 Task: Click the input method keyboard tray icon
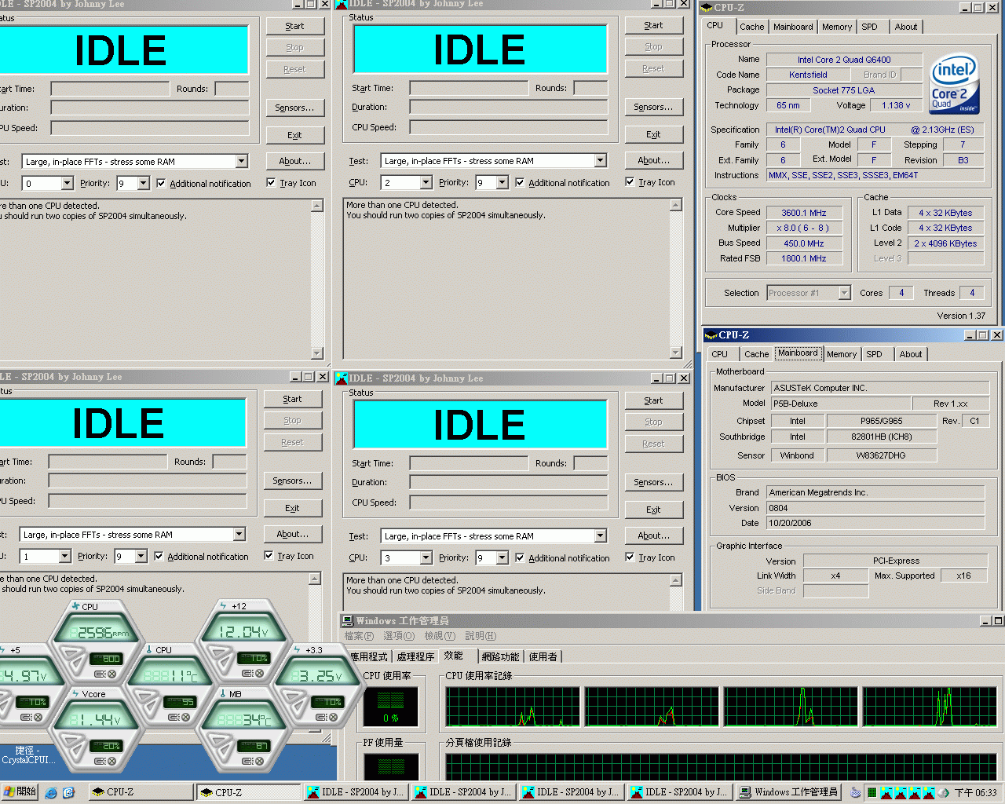tap(856, 793)
